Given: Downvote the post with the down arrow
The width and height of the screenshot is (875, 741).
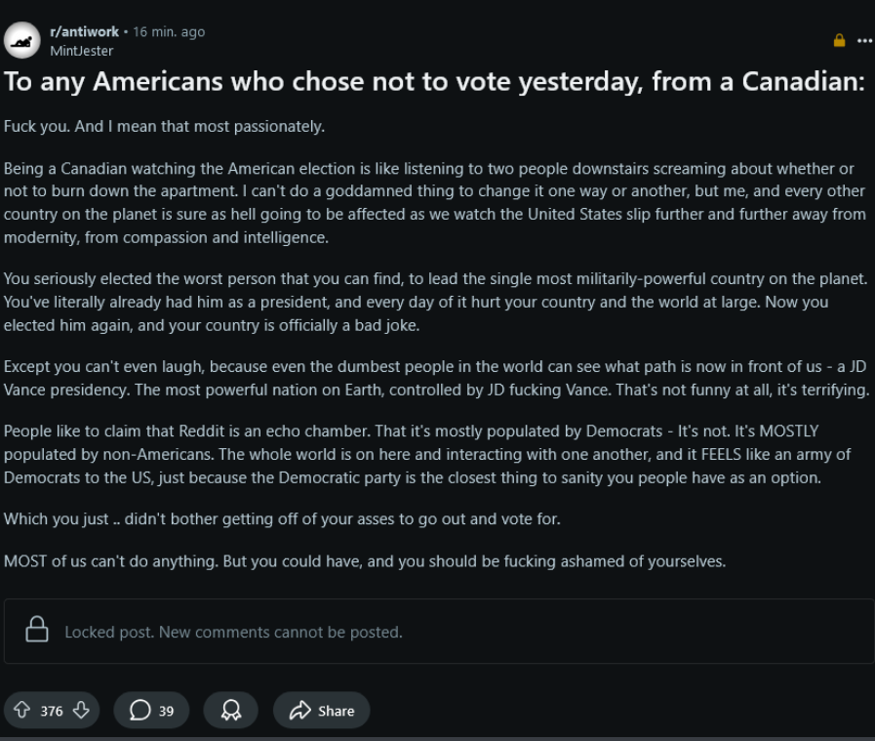Looking at the screenshot, I should tap(81, 711).
